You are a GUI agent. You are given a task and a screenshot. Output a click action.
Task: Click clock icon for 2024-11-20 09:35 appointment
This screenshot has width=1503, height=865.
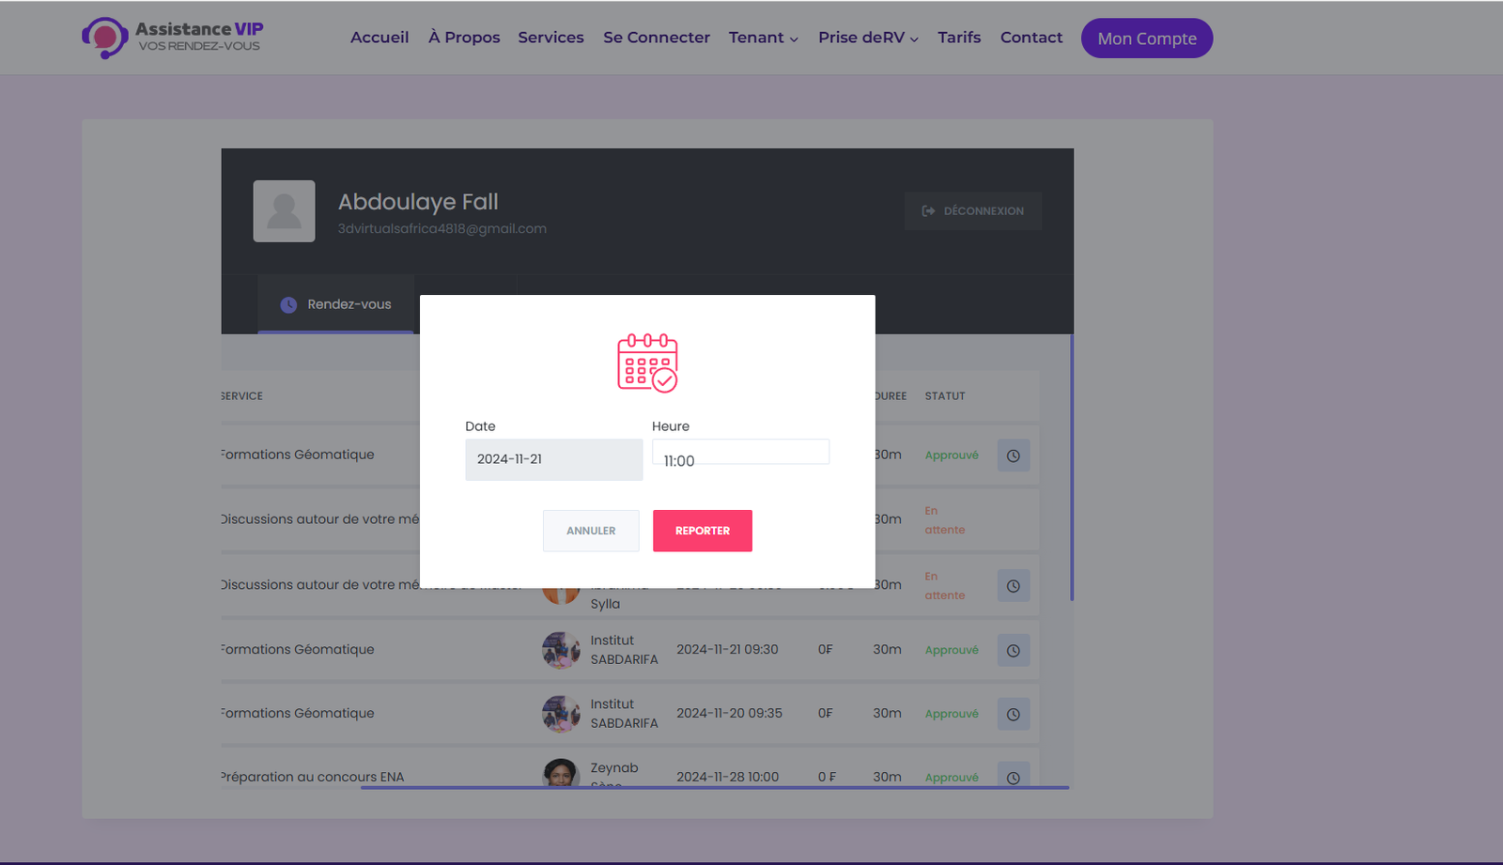[1013, 714]
